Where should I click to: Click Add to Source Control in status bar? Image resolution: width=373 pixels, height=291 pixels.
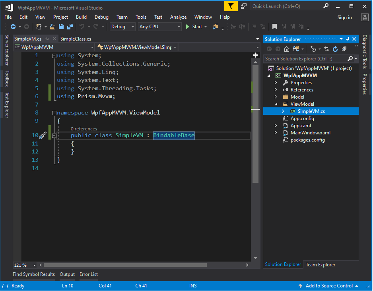[x=329, y=286]
